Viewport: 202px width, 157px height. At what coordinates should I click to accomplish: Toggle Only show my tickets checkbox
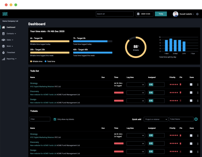tap(55, 119)
